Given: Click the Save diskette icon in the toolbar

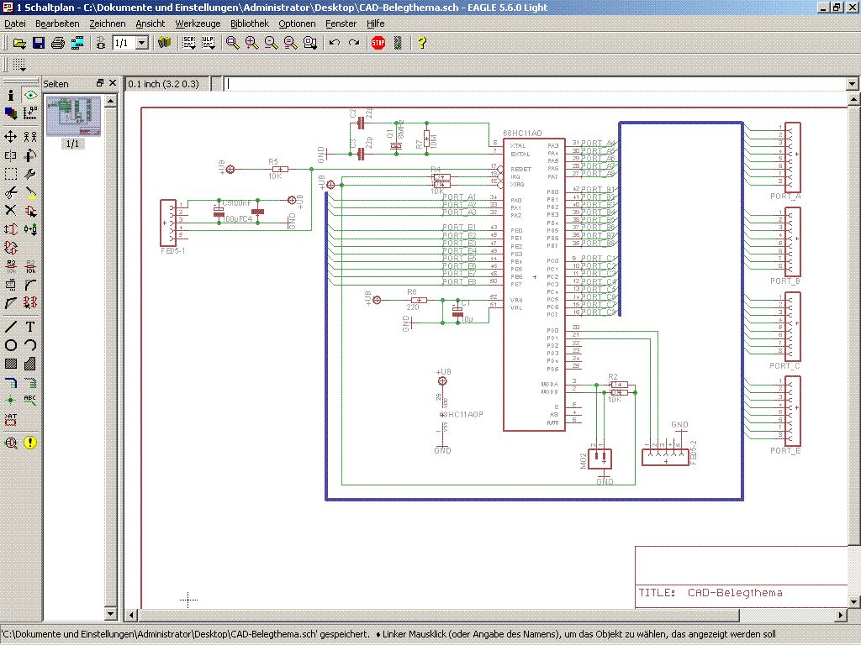Looking at the screenshot, I should [38, 43].
